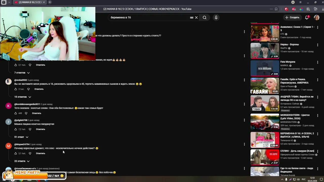Open more options for 'Fata Morgana' video
The height and width of the screenshot is (182, 324).
(x=318, y=62)
